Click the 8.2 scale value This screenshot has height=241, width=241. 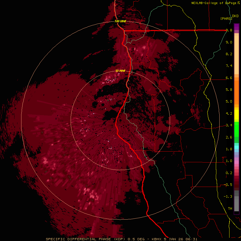[229, 54]
